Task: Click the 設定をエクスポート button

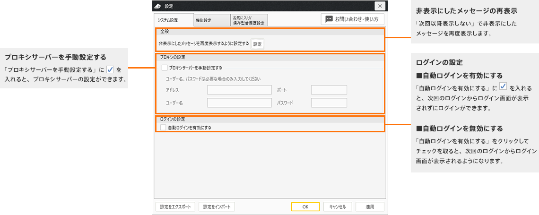Action: [x=175, y=206]
